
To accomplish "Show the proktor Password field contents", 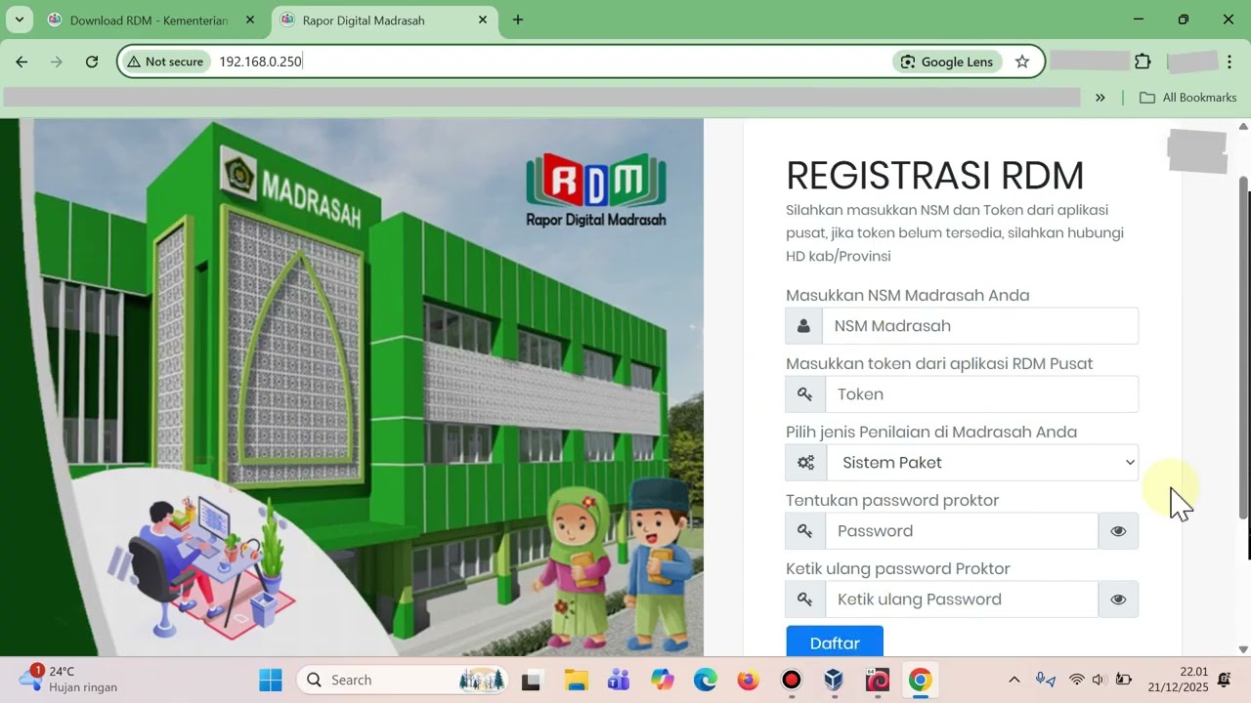I will (x=1118, y=531).
